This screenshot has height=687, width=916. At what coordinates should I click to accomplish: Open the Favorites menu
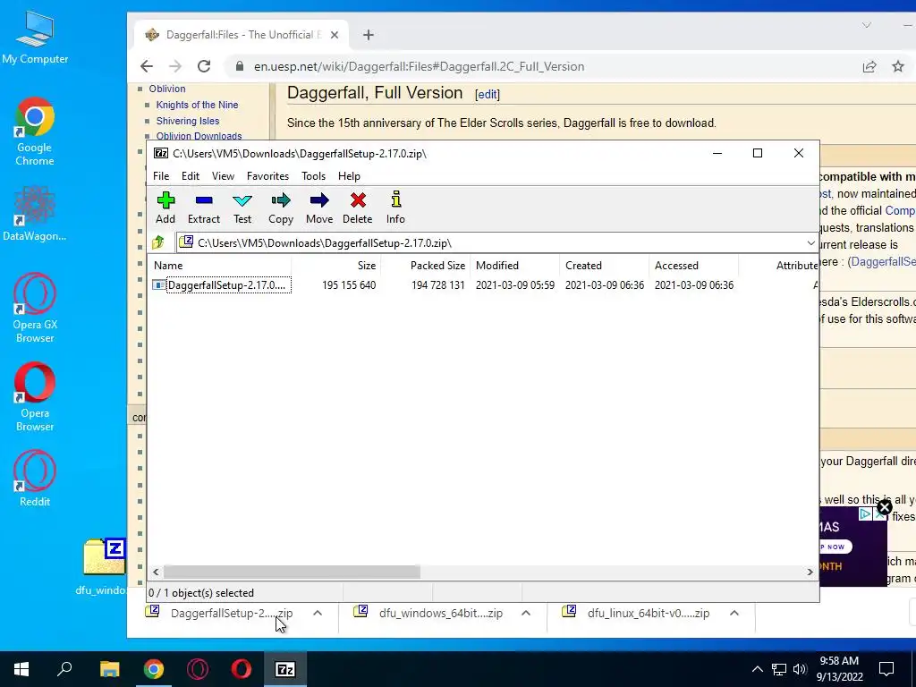tap(267, 176)
